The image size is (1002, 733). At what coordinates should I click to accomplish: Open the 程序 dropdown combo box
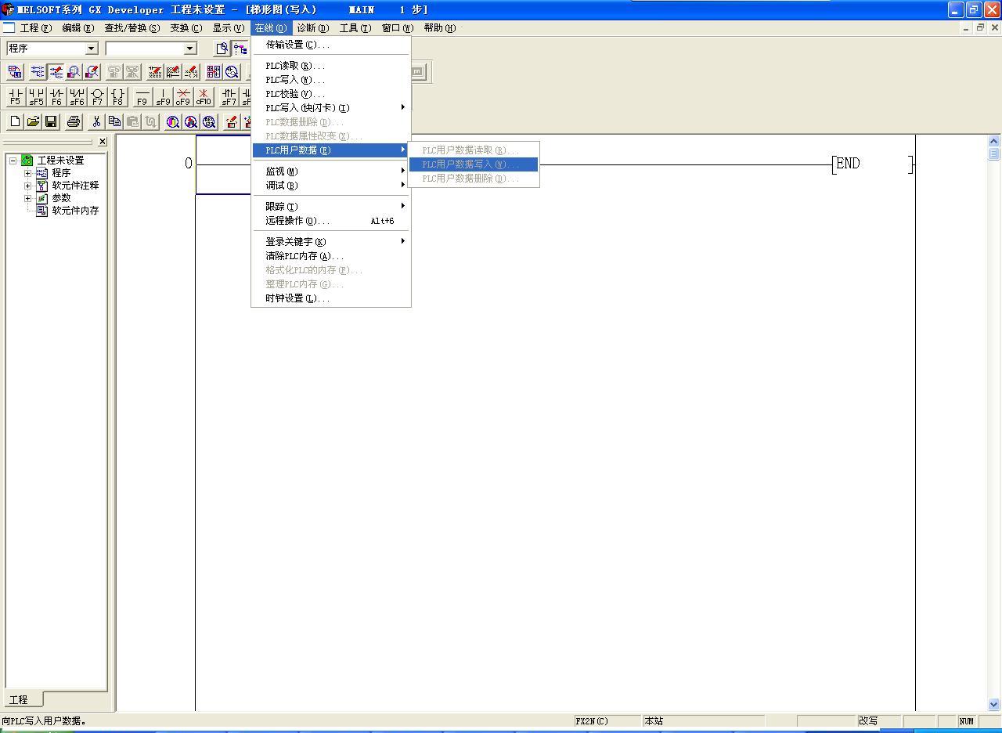91,49
